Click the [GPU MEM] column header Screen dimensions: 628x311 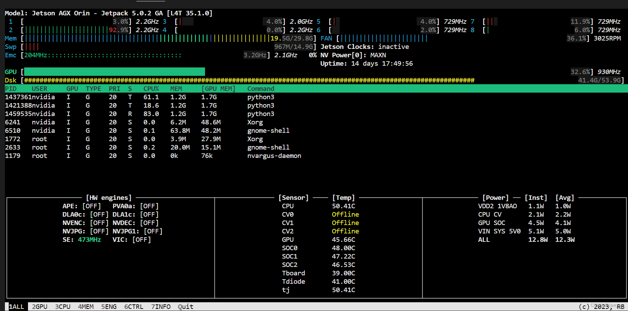point(218,88)
